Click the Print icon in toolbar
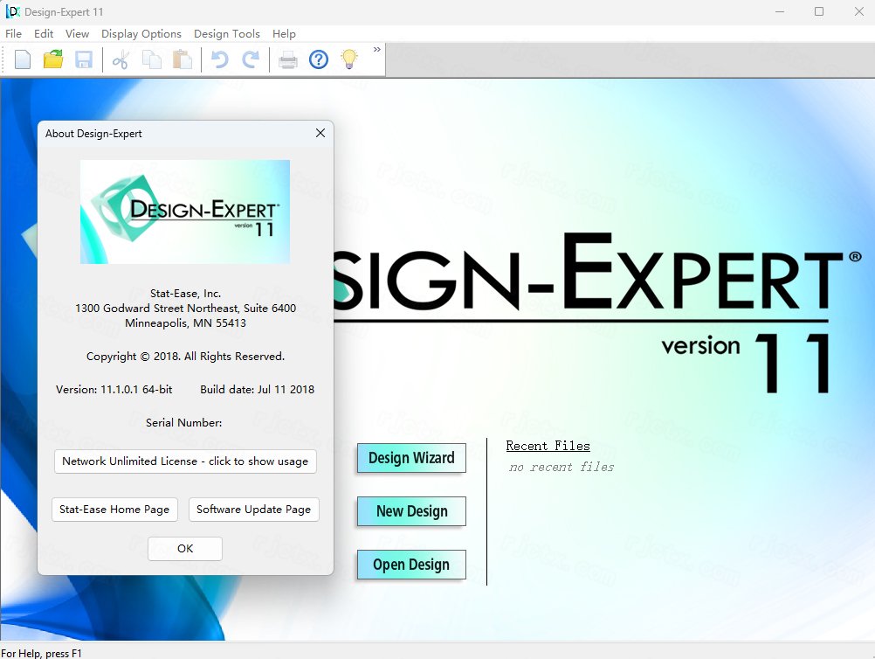This screenshot has width=875, height=659. tap(288, 59)
